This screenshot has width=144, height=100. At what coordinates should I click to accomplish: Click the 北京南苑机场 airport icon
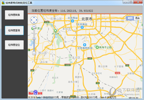click(x=85, y=45)
